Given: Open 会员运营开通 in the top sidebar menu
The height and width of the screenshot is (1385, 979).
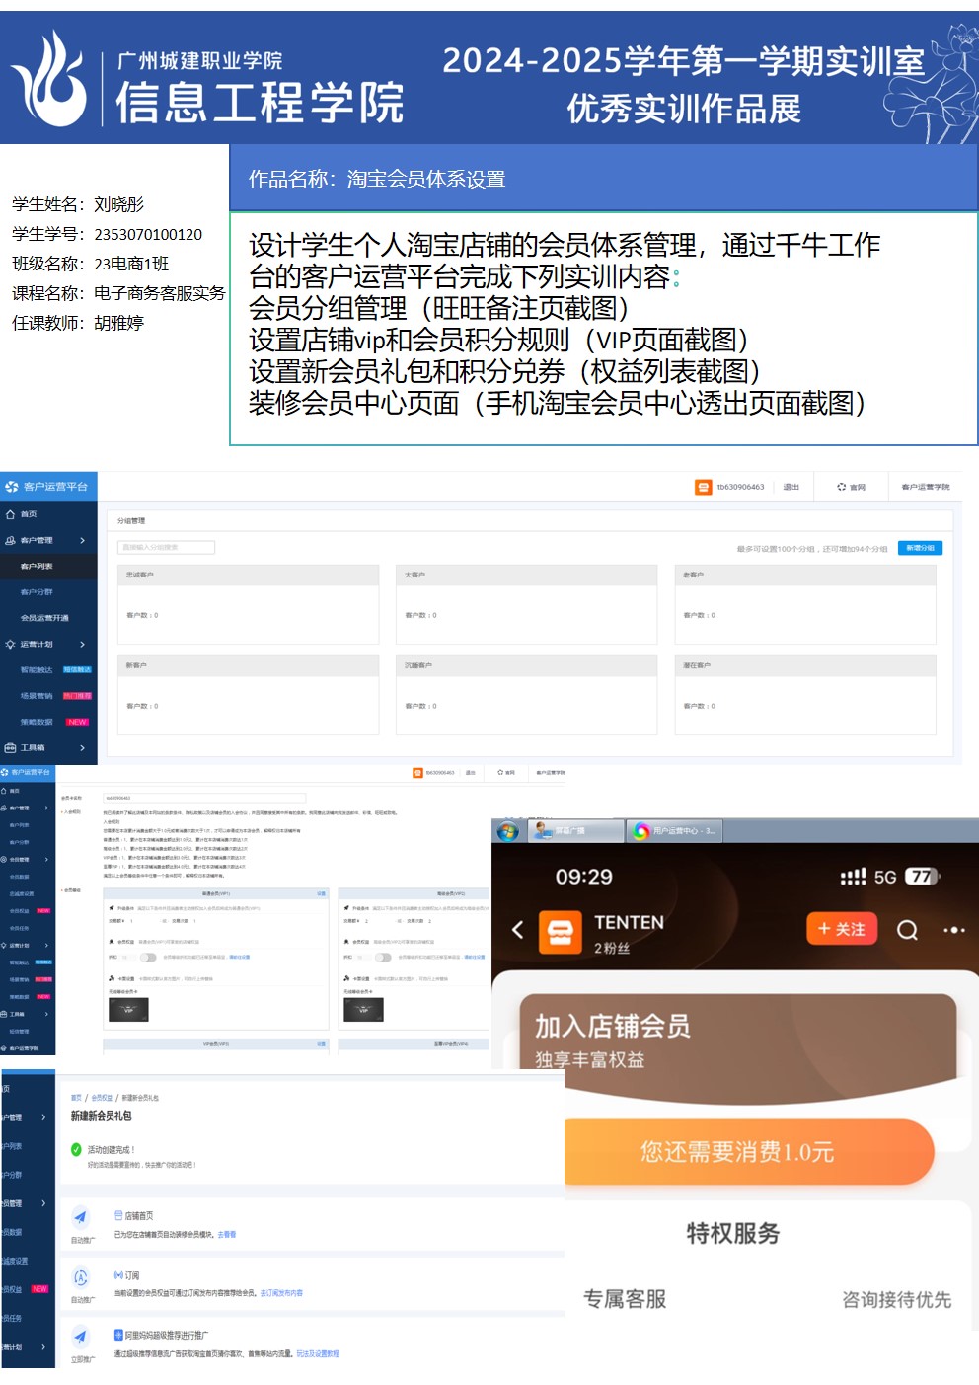Looking at the screenshot, I should 44,618.
